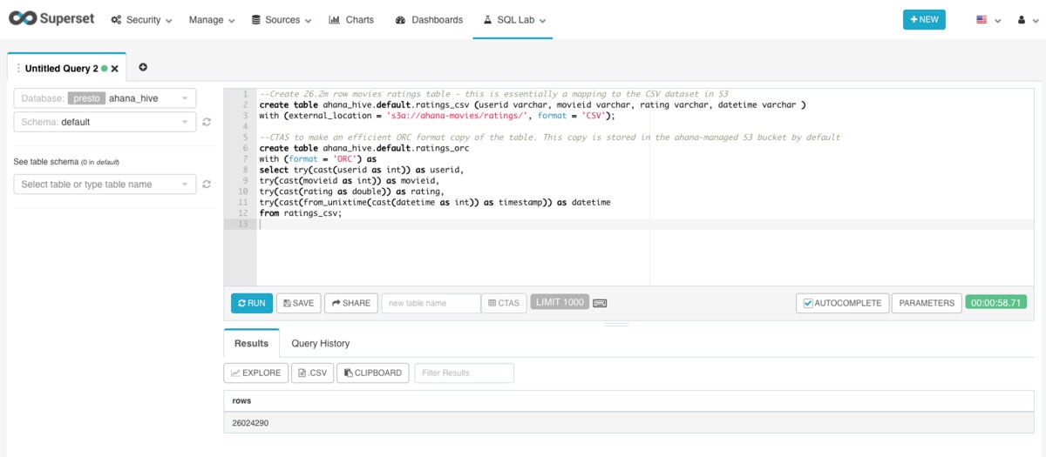
Task: Show keyboard shortcuts icon
Action: click(600, 303)
